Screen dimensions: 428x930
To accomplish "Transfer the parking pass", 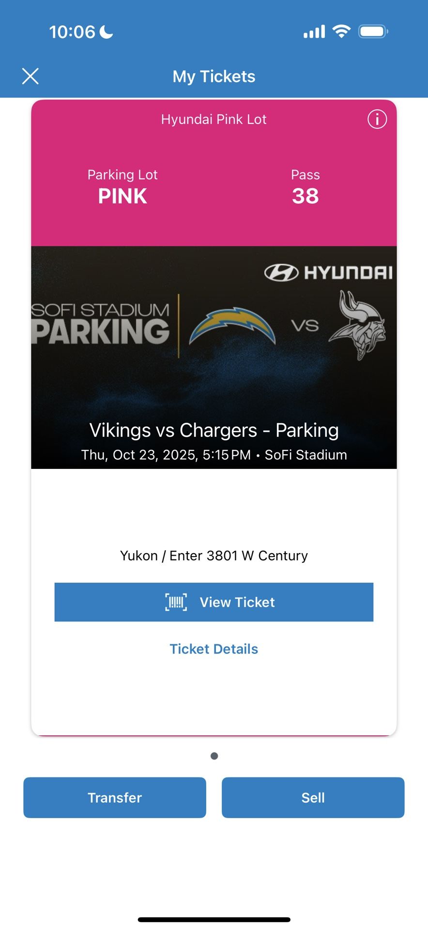I will coord(114,797).
